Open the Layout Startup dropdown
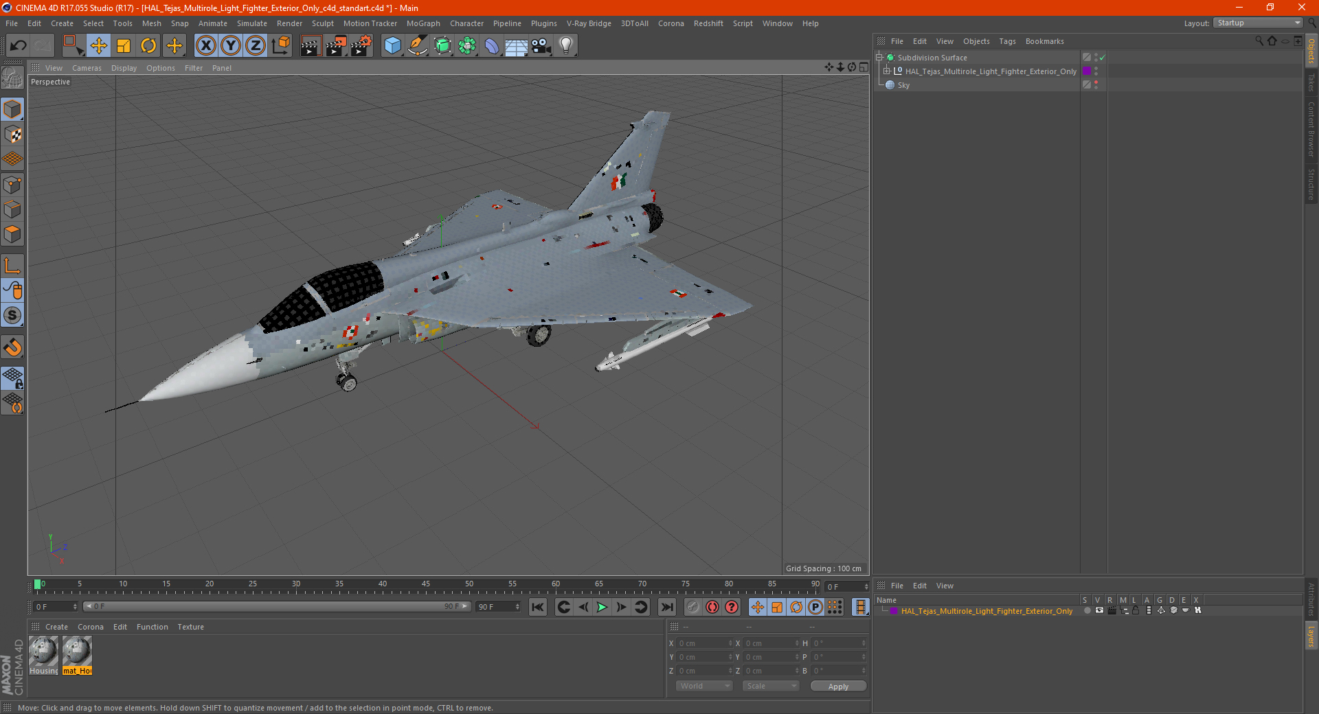Screen dimensions: 1319x714 (x=1258, y=23)
